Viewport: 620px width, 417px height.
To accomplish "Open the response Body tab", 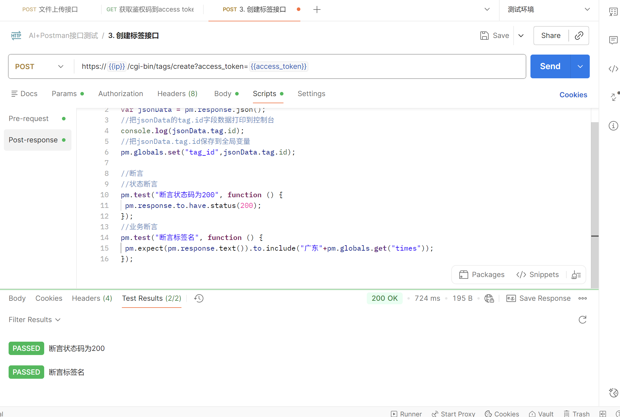I will 17,298.
